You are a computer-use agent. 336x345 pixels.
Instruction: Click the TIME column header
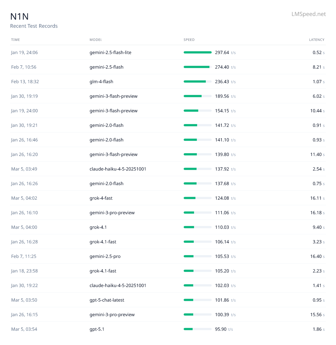[x=15, y=40]
